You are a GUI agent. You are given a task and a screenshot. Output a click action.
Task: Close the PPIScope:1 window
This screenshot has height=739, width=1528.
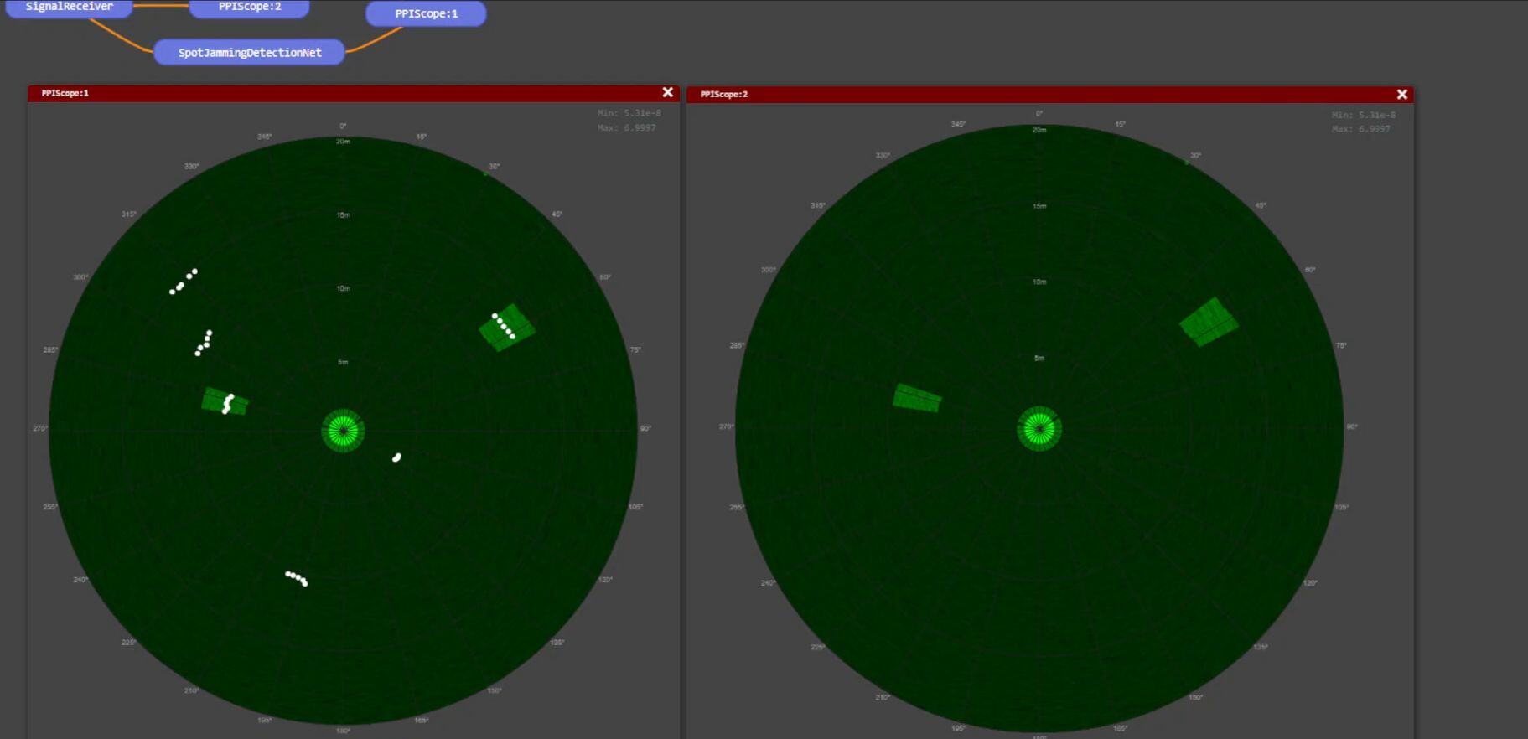tap(667, 92)
